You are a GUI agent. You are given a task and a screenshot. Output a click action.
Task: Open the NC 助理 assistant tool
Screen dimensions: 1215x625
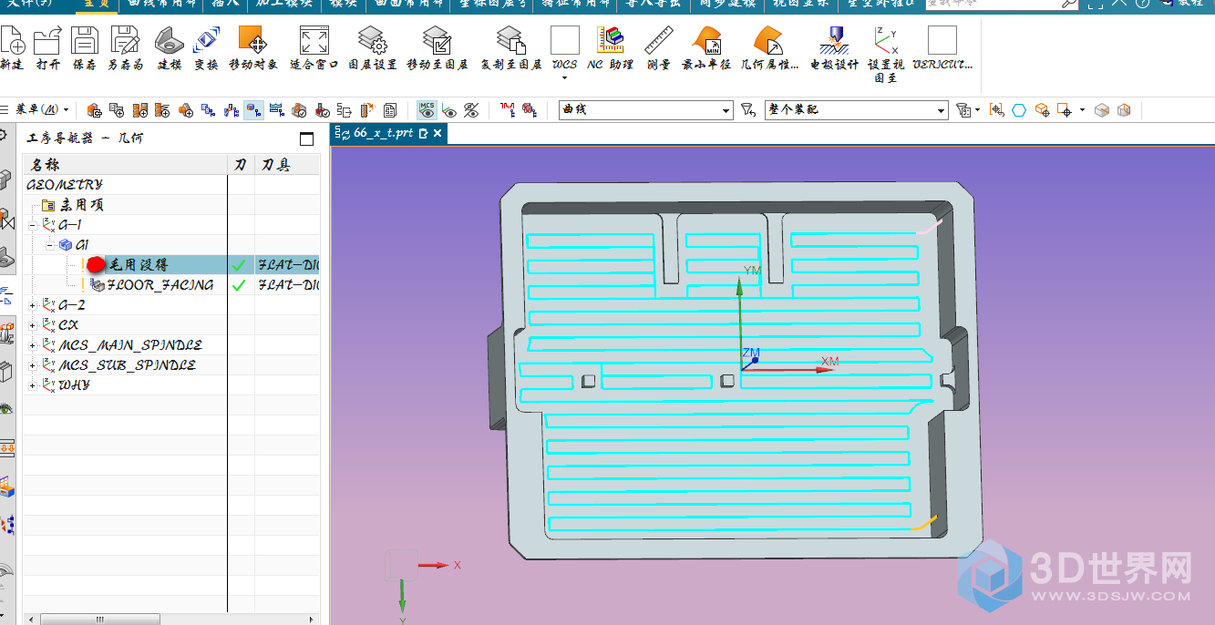point(610,41)
